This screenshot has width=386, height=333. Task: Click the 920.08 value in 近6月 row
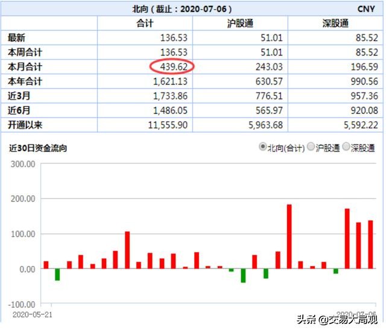pyautogui.click(x=364, y=110)
